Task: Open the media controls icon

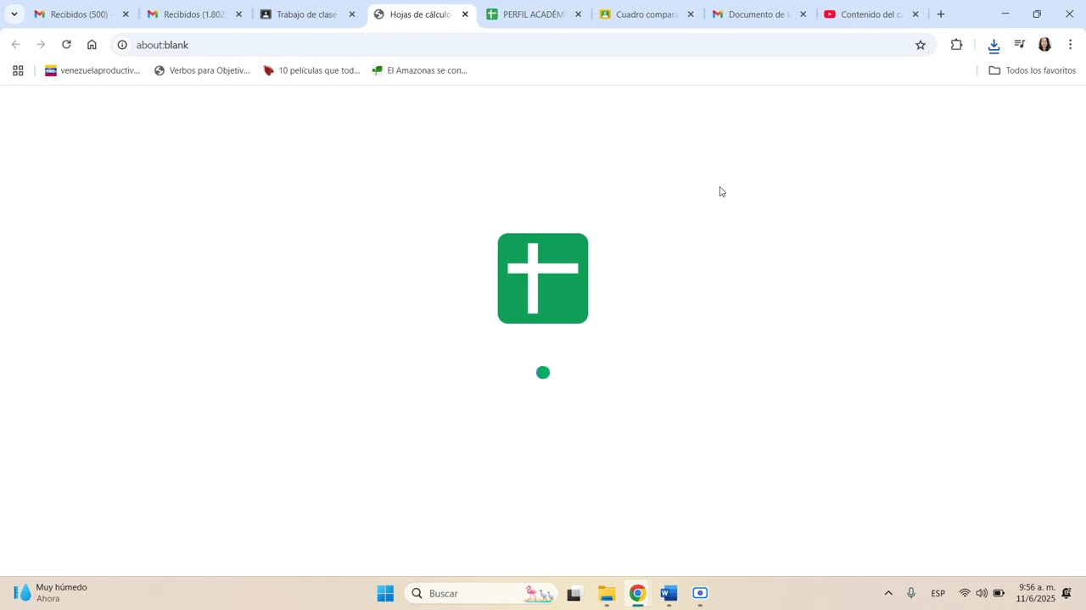Action: click(x=1020, y=45)
